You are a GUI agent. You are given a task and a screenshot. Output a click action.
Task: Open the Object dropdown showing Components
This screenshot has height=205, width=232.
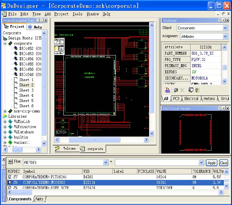[225, 28]
